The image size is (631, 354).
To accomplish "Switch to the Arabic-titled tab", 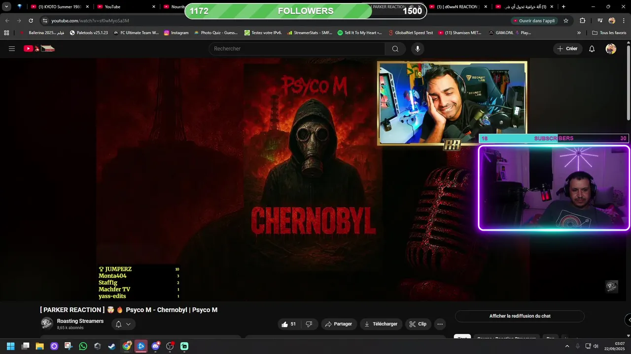I will click(524, 7).
